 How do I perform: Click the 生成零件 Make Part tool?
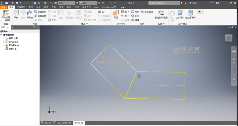(180, 14)
